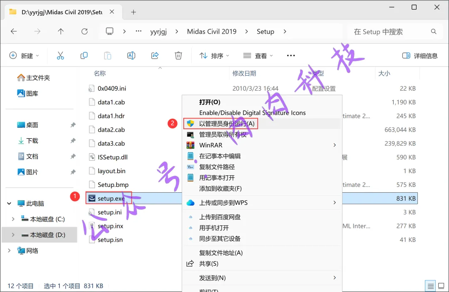
Task: Open the 排序 (Sort) dropdown
Action: pos(215,56)
